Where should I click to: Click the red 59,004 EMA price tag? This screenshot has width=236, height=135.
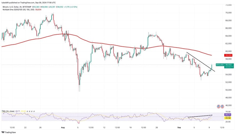point(228,55)
